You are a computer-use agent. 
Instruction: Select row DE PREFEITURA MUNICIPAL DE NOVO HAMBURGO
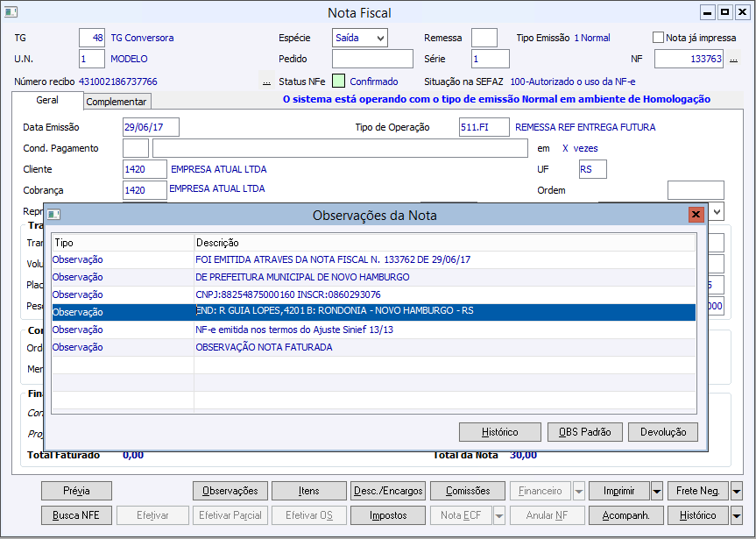tap(374, 277)
